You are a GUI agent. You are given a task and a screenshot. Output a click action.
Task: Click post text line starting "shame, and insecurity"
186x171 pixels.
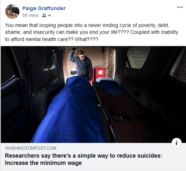pyautogui.click(x=91, y=32)
